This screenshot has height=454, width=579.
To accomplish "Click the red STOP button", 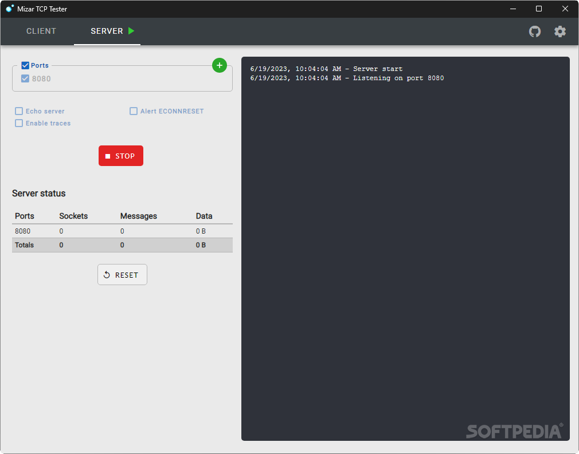I will click(x=121, y=156).
